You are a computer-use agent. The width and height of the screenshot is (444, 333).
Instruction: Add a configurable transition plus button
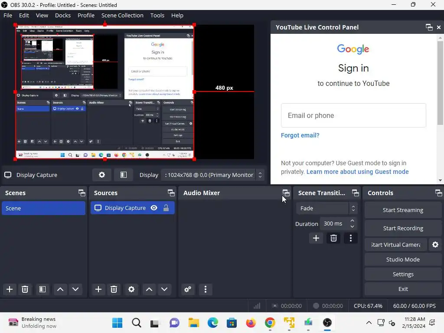point(316,238)
